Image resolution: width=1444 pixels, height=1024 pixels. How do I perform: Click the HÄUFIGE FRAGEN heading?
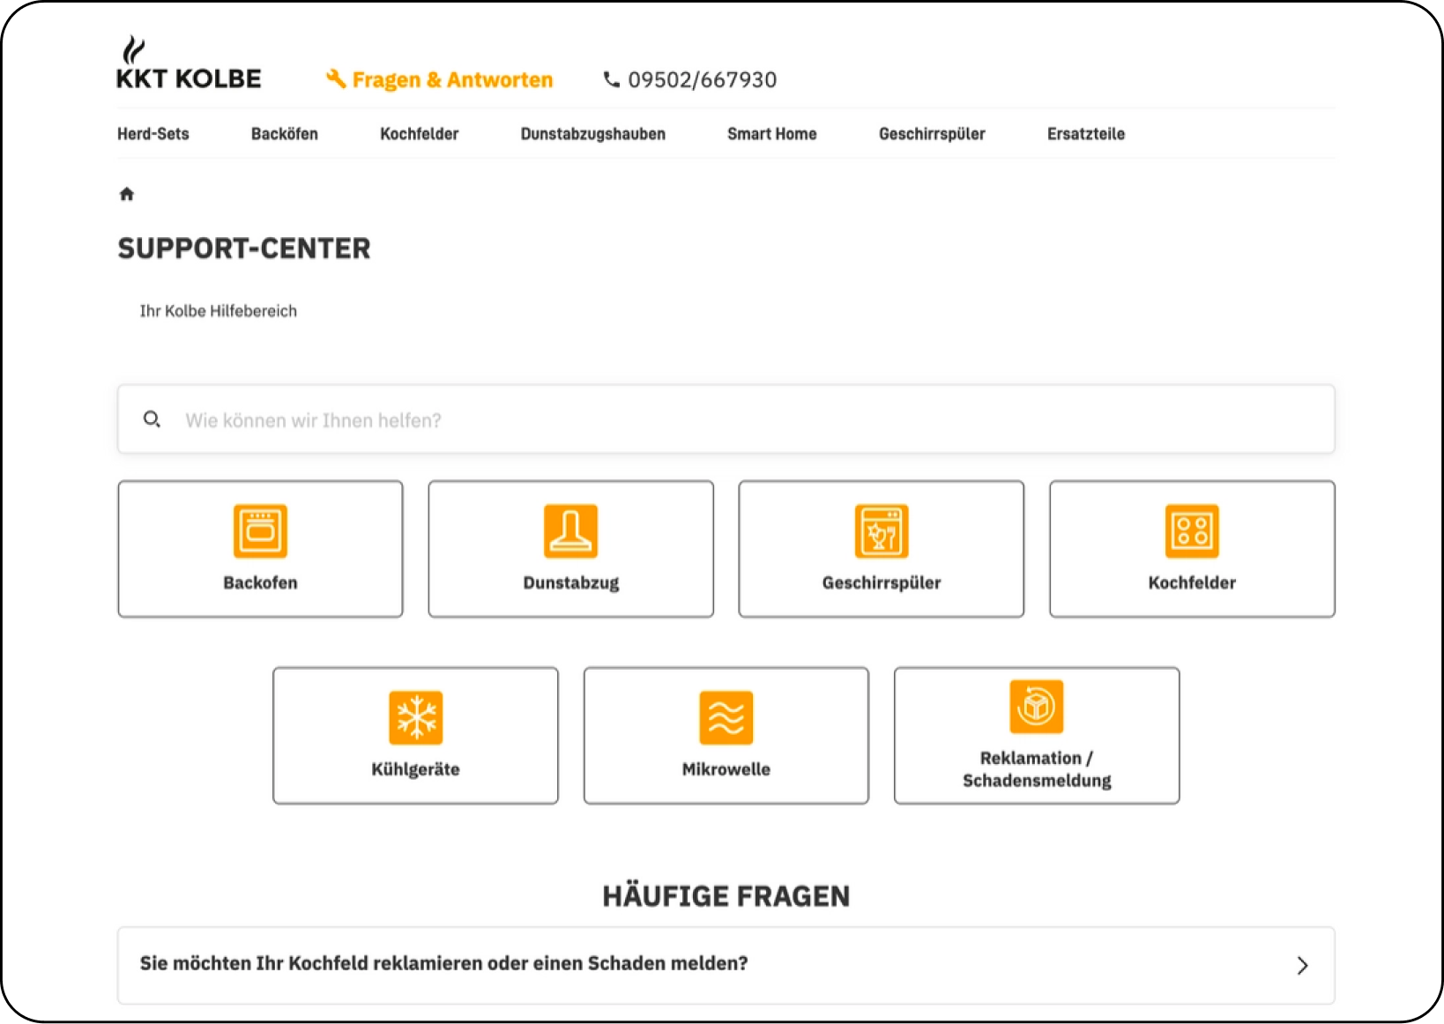point(726,896)
